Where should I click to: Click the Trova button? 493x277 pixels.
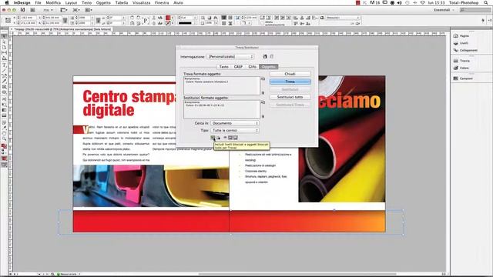tap(290, 82)
